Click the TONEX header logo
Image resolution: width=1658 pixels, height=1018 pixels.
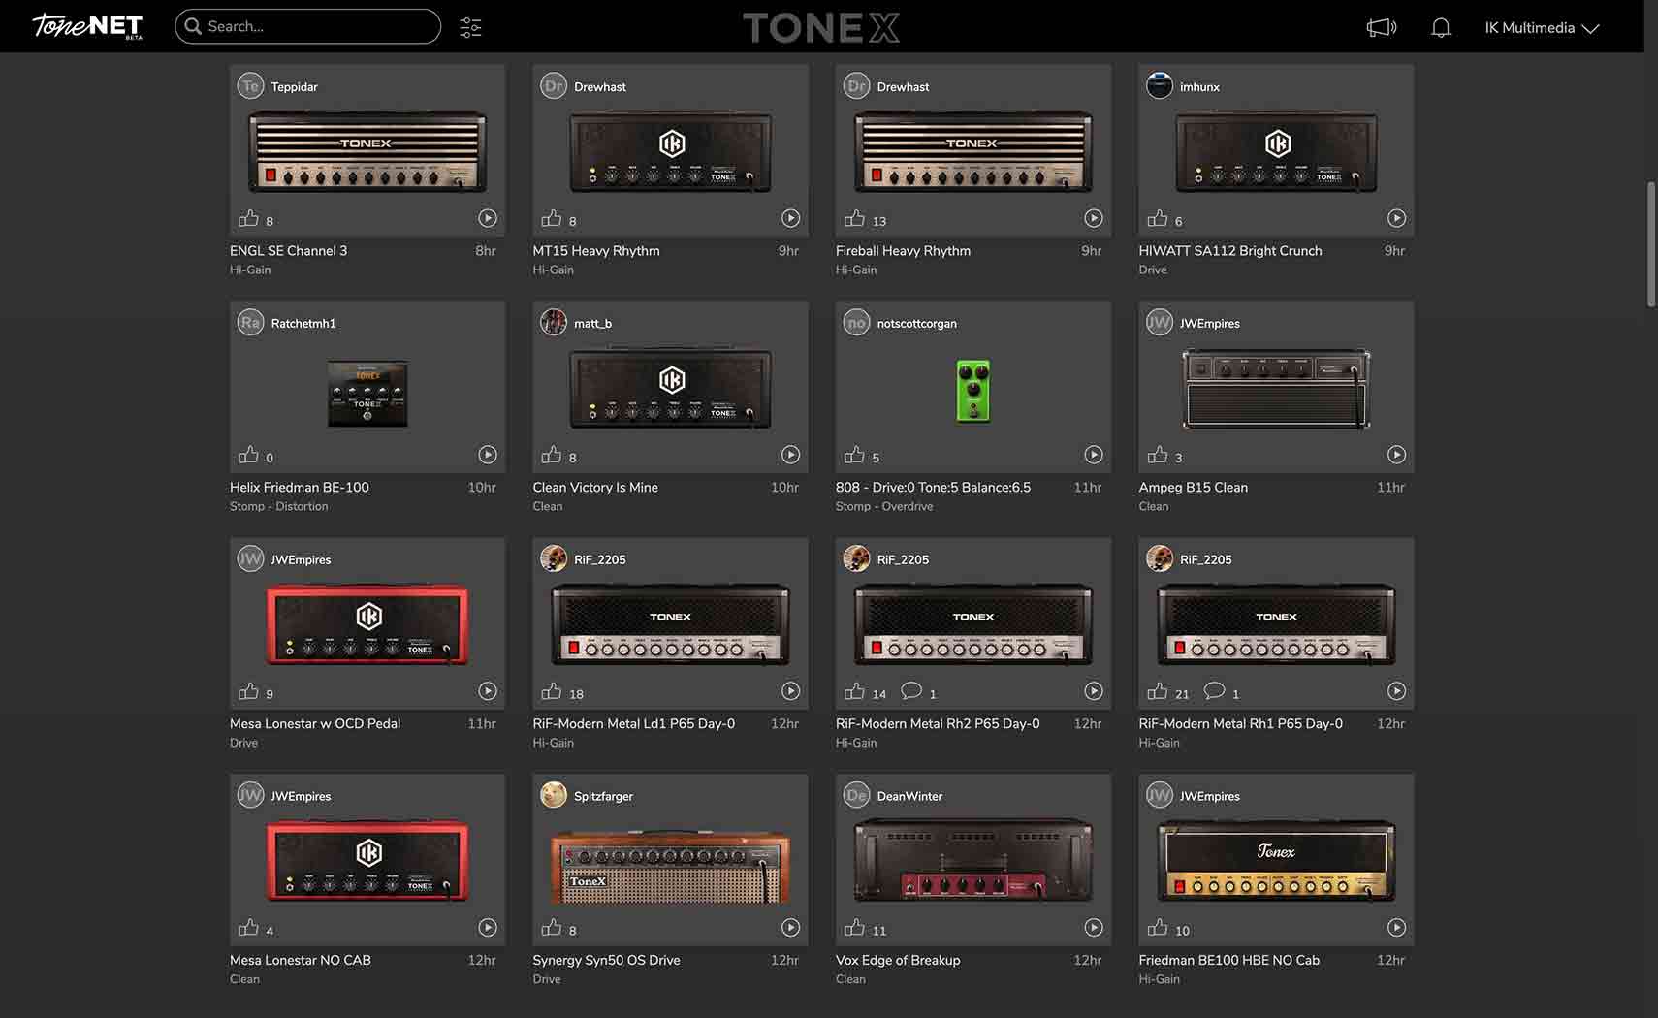(821, 27)
